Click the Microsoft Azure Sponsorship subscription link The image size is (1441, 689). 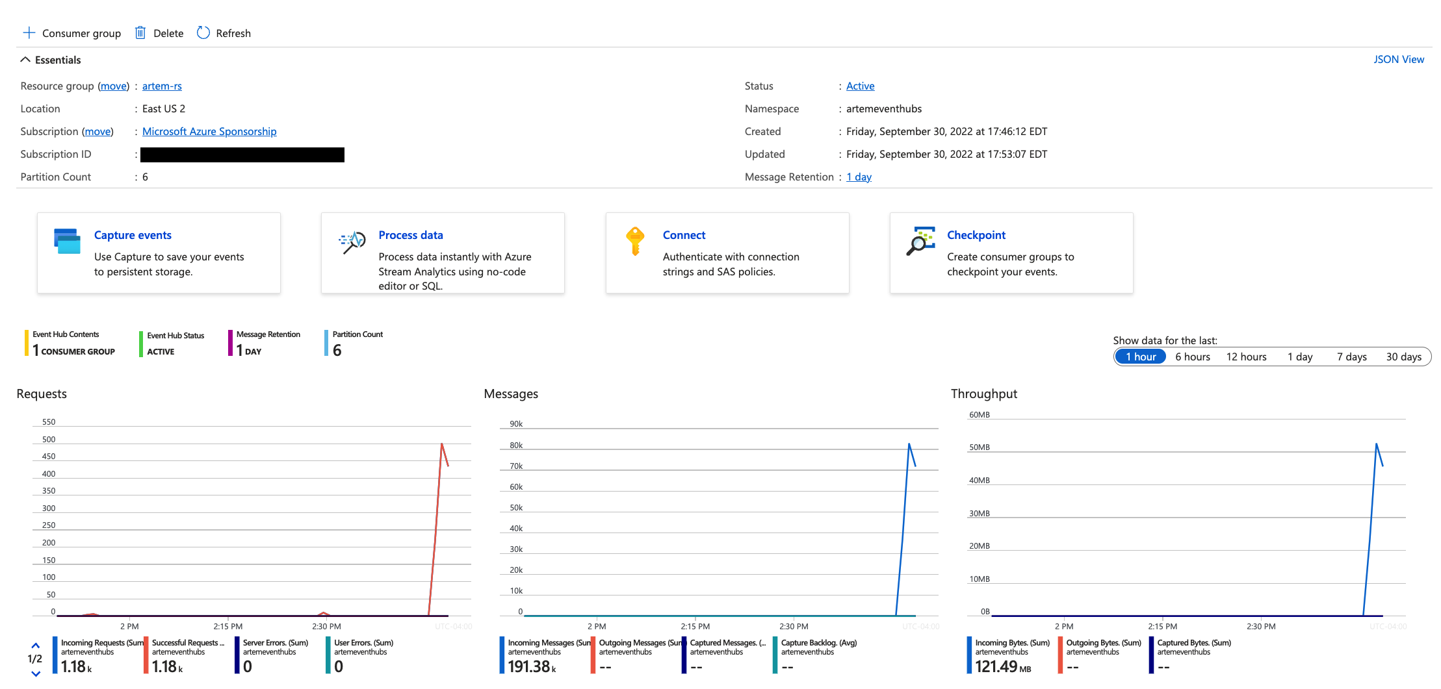pyautogui.click(x=209, y=131)
